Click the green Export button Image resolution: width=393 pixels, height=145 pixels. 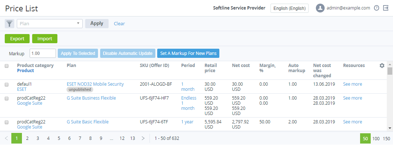point(17,39)
